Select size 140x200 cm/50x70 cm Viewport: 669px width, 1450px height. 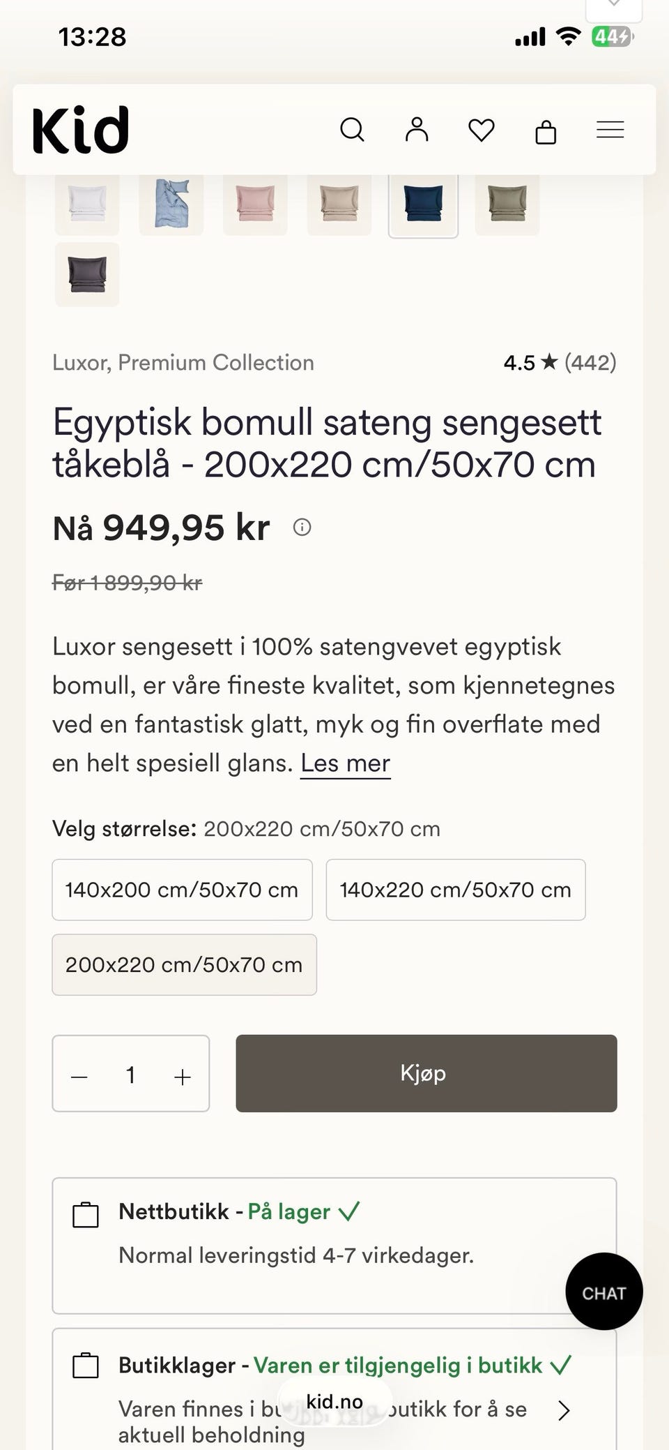click(182, 890)
